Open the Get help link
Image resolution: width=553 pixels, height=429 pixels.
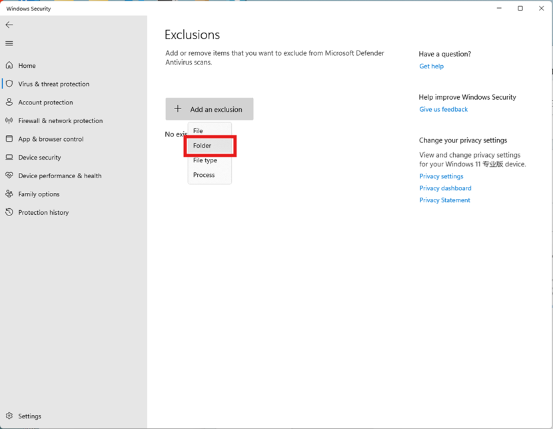pyautogui.click(x=431, y=66)
